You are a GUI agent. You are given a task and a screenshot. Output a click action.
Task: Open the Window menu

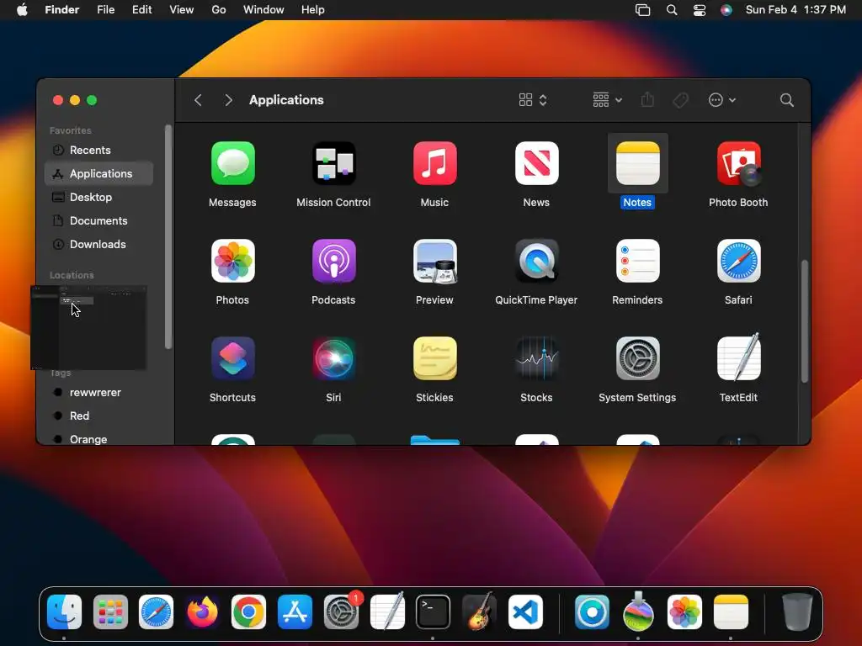(263, 10)
